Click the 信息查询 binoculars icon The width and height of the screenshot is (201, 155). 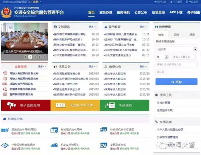[x=156, y=27]
